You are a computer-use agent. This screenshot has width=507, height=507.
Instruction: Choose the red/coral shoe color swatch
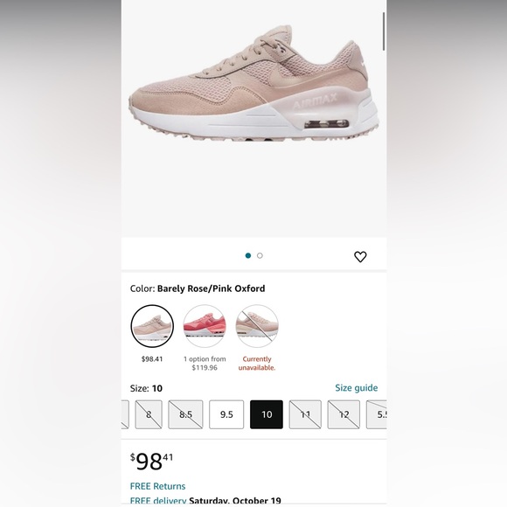point(205,326)
